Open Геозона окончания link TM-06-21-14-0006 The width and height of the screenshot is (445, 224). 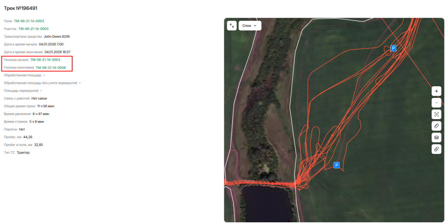[x=51, y=68]
